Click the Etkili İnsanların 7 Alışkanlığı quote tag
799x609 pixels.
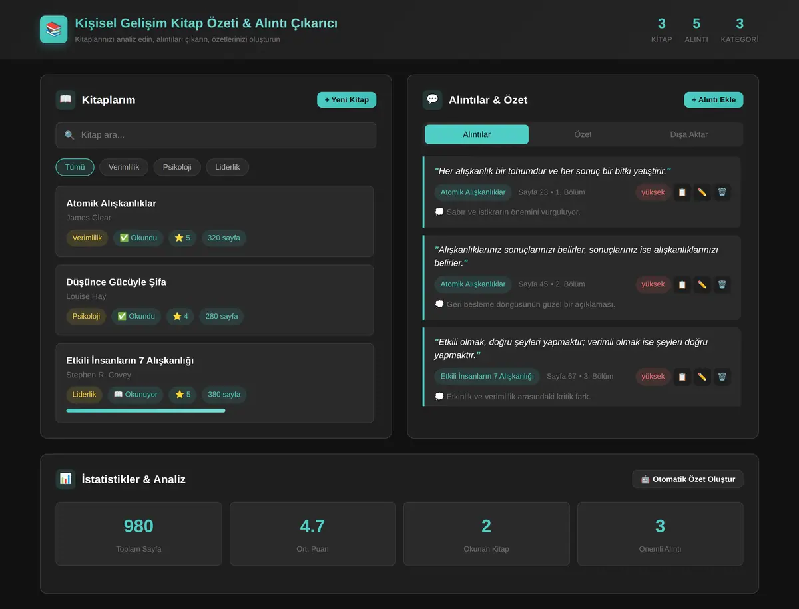[x=487, y=377]
